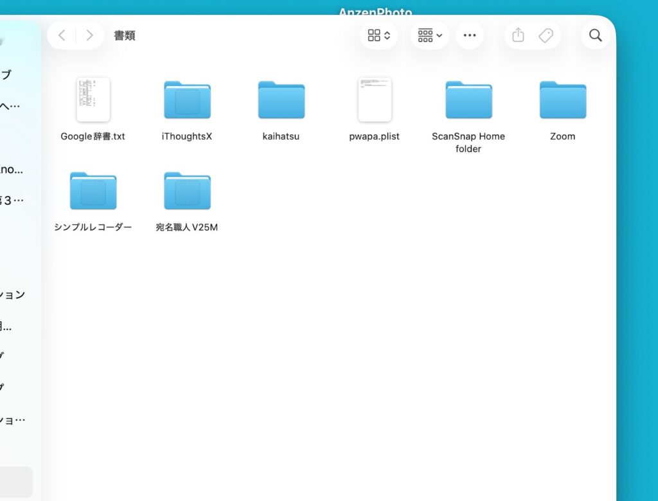Click the Tags icon in the toolbar
658x501 pixels.
coord(547,35)
